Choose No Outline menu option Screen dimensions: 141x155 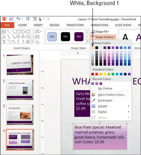[x=111, y=88]
